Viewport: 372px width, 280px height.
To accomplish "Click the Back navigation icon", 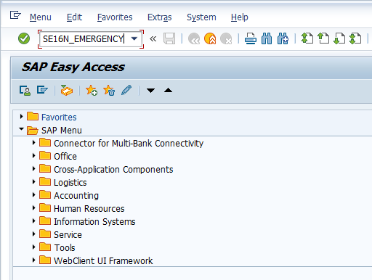I will [194, 38].
